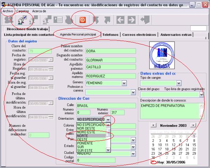Expand the Profesion o carrera dropdown

tap(133, 92)
